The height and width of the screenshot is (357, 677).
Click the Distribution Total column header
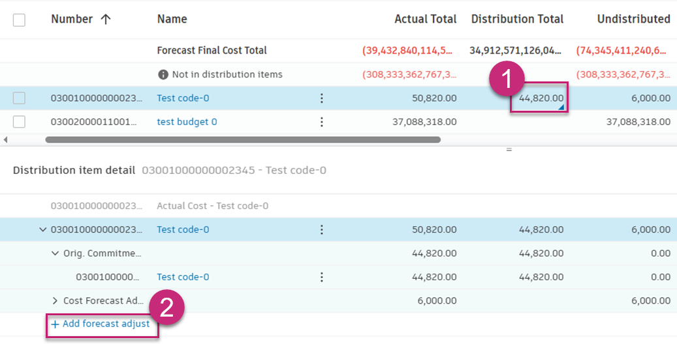click(x=517, y=20)
